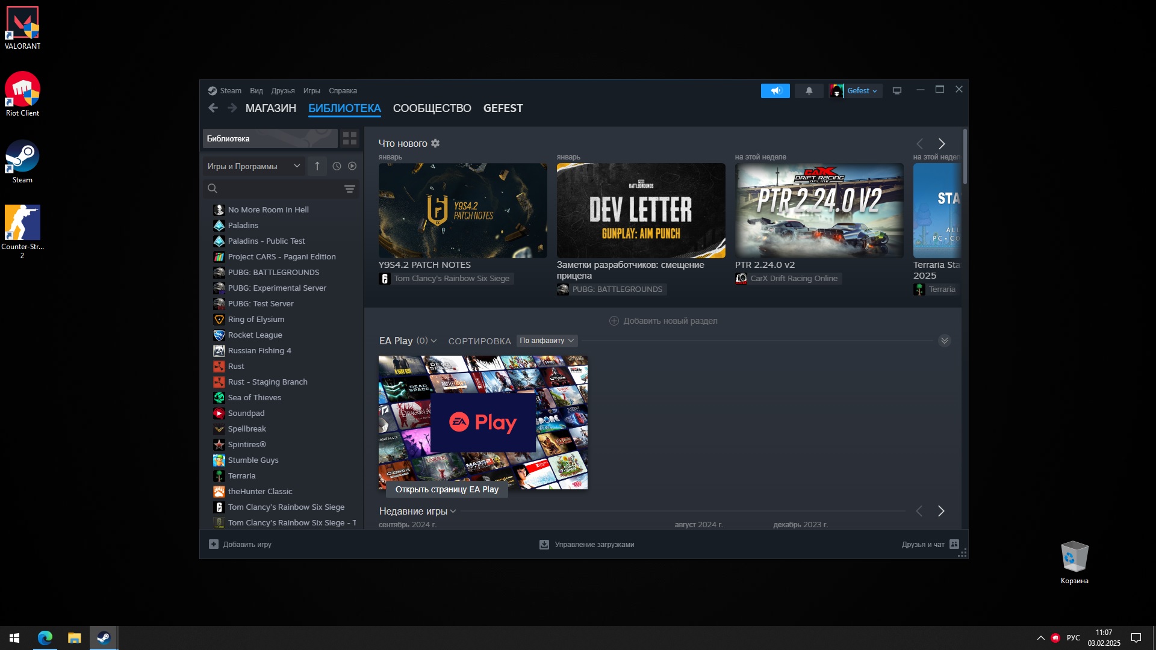Image resolution: width=1156 pixels, height=650 pixels.
Task: Show recent activity clock filter
Action: point(337,166)
